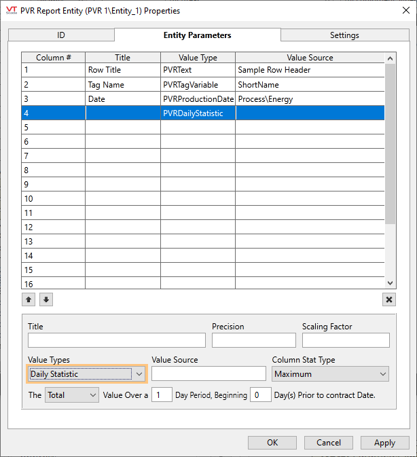Click the move row down arrow button
The height and width of the screenshot is (457, 417).
pyautogui.click(x=46, y=299)
